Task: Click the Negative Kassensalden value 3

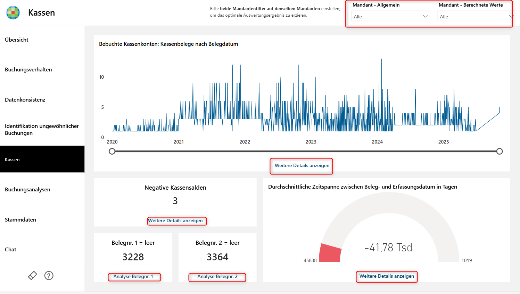Action: tap(175, 201)
